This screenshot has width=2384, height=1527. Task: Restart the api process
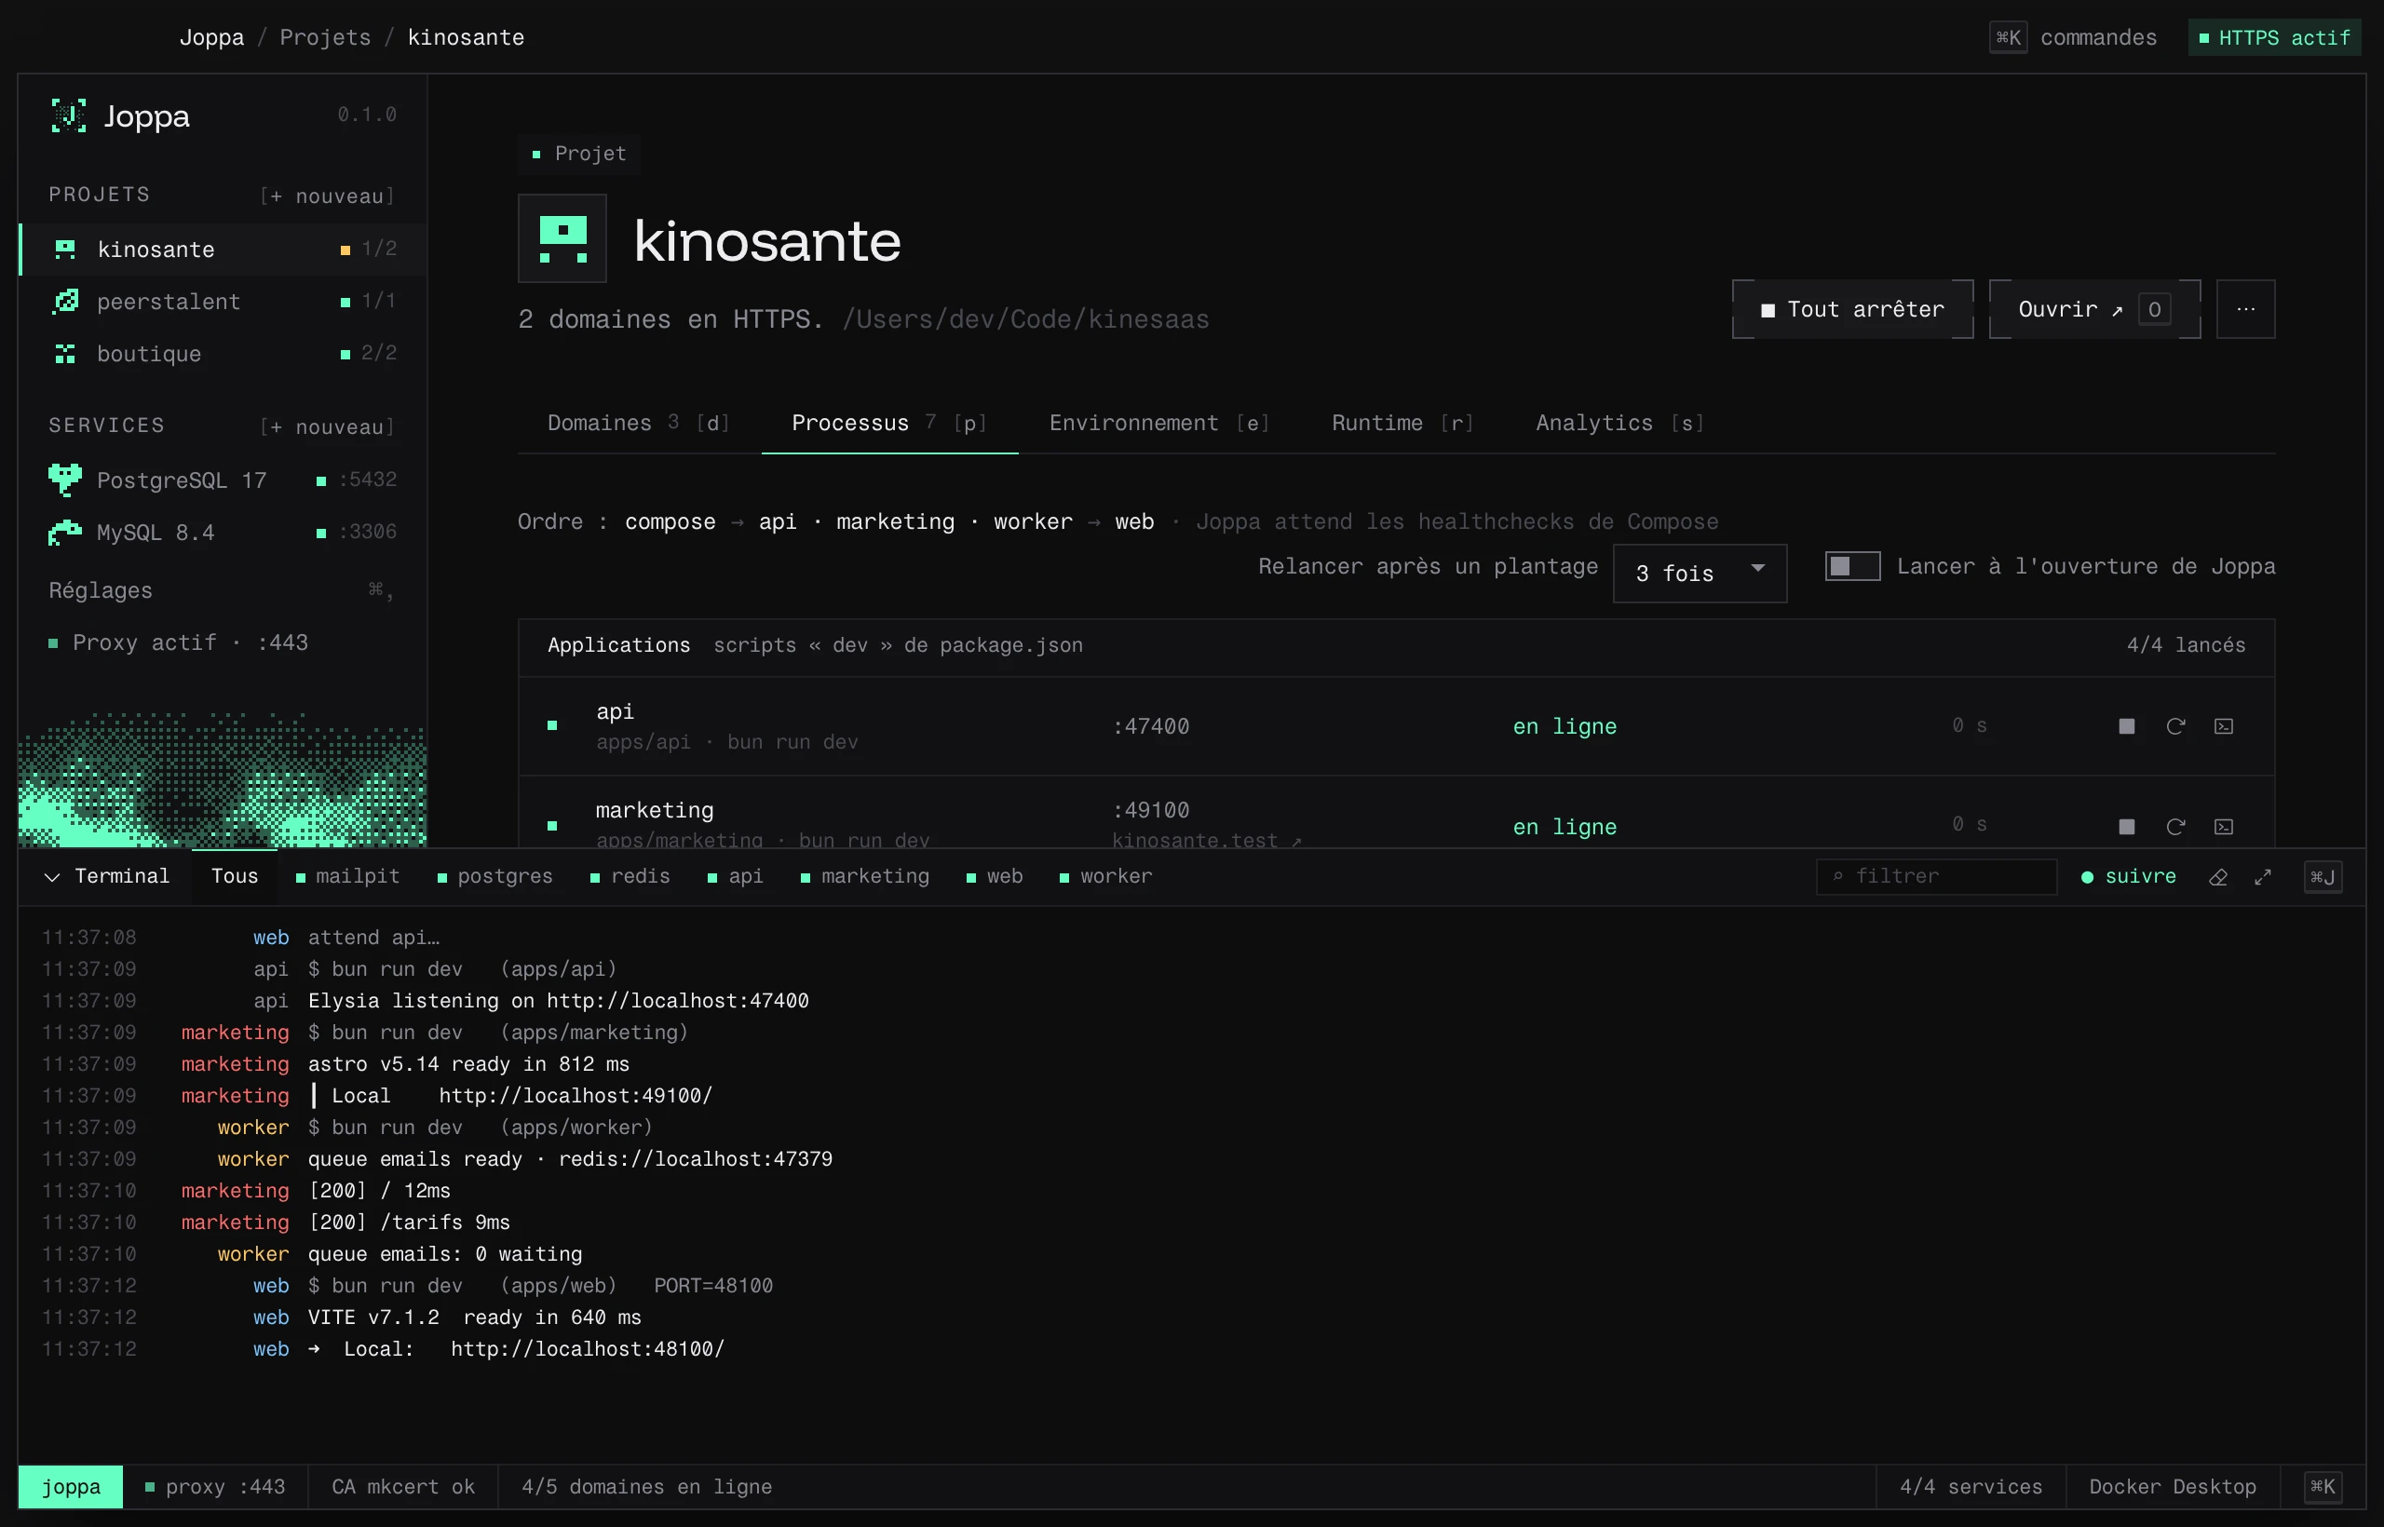[2175, 727]
